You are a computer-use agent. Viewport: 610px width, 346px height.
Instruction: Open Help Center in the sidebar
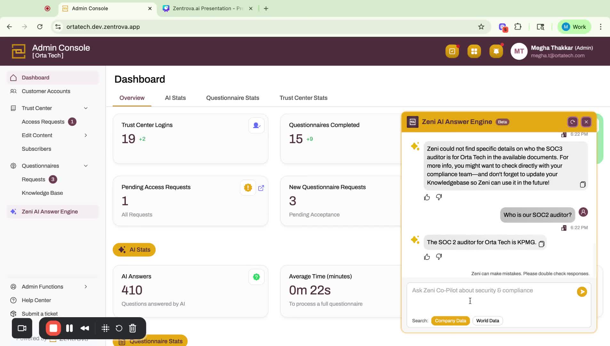pos(36,301)
